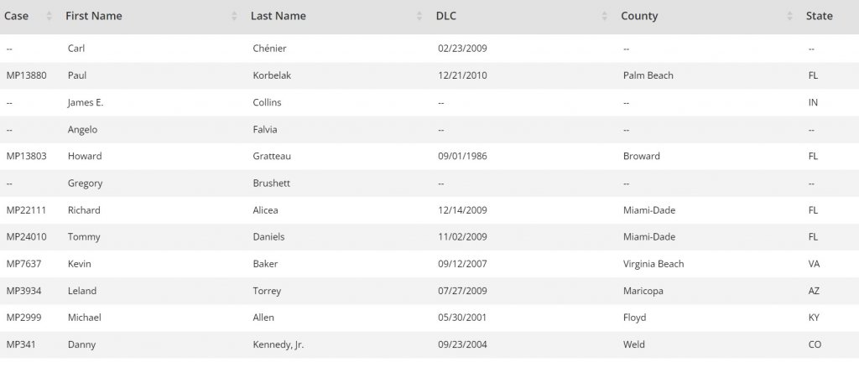Click the James E. first name cell
Screen dimensions: 859x367
point(86,102)
